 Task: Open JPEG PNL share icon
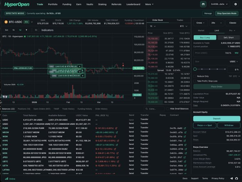click(x=117, y=157)
